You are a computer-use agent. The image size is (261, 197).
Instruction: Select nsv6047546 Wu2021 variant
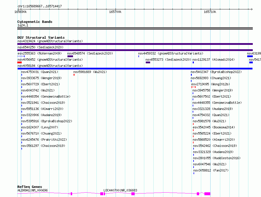point(210,164)
